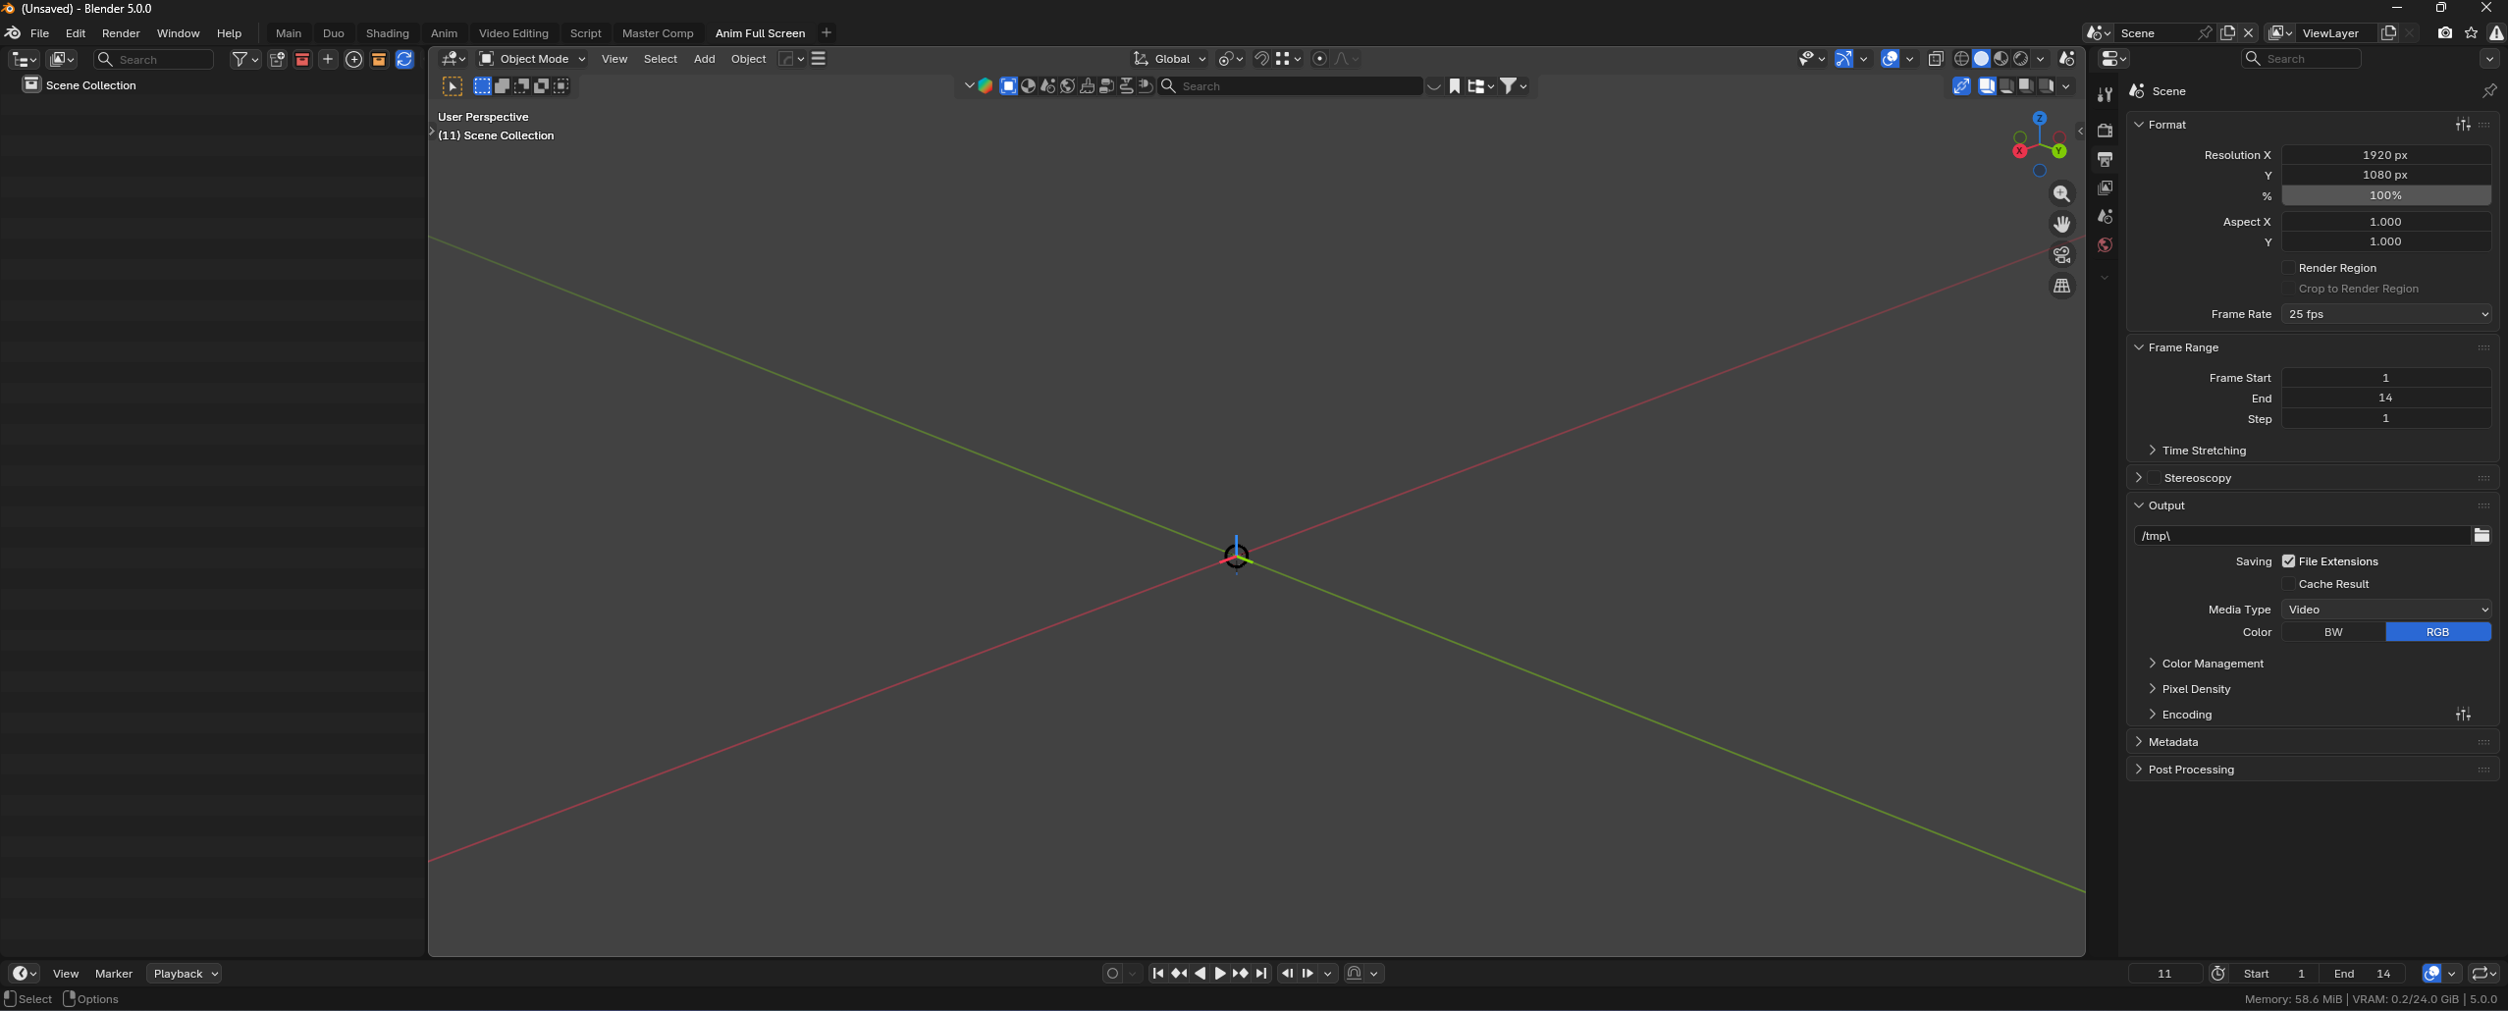
Task: Click the outliner sync refresh icon
Action: pos(404,60)
